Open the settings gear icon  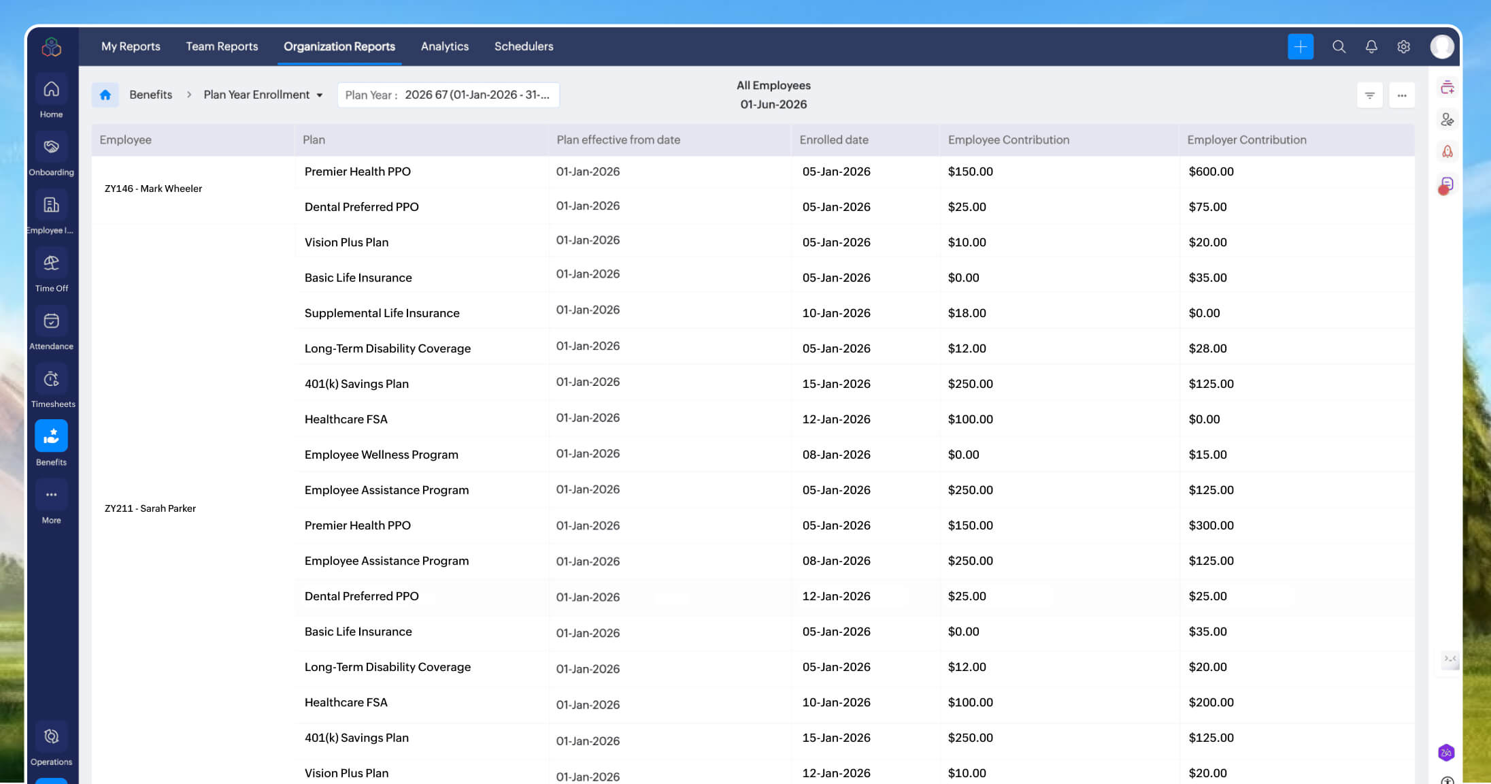click(x=1403, y=46)
